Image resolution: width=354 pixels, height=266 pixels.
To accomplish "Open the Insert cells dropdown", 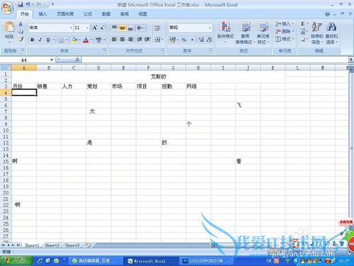I will [x=285, y=24].
